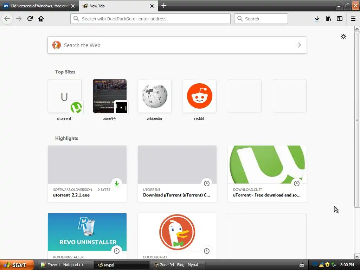This screenshot has height=270, width=360.
Task: Open the Downloads toolbar arrow
Action: point(317,19)
